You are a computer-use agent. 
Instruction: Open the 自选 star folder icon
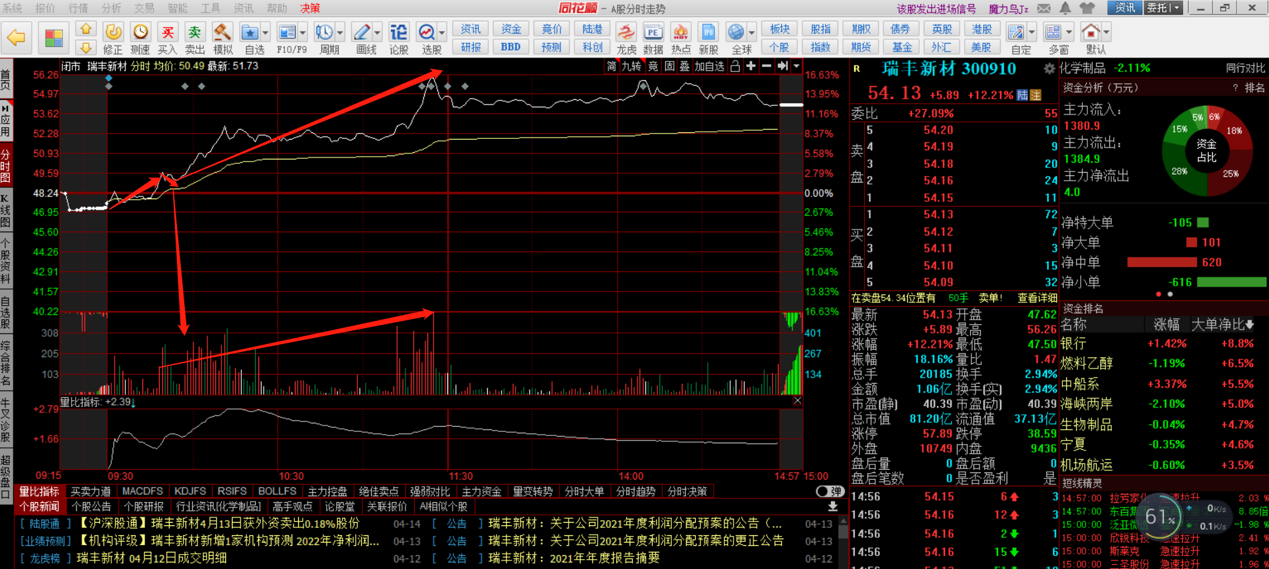click(x=249, y=32)
